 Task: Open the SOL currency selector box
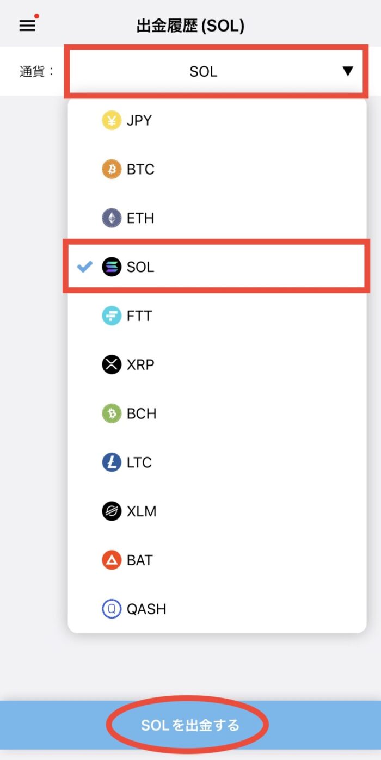[217, 71]
